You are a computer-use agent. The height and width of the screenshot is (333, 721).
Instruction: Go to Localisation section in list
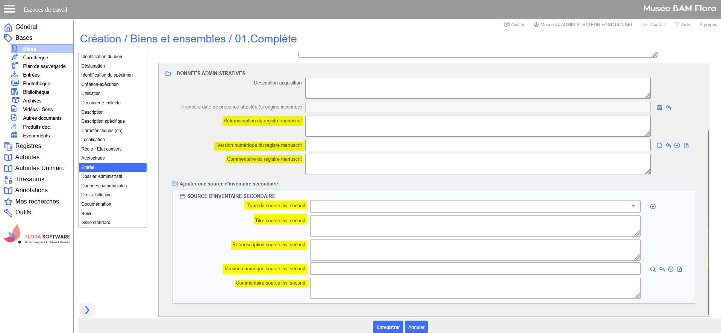pyautogui.click(x=93, y=140)
